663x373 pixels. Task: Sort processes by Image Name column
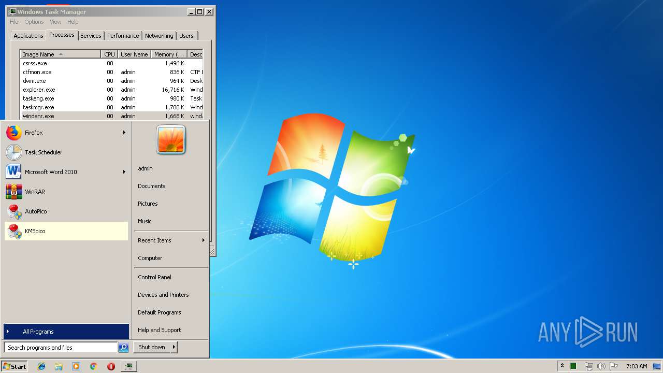pyautogui.click(x=60, y=54)
